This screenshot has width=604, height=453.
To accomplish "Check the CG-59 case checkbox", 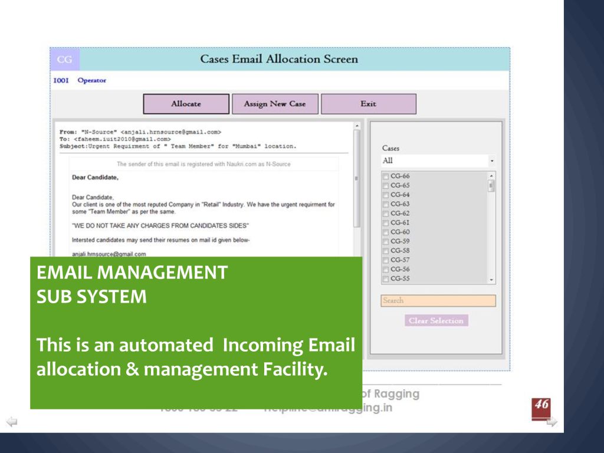I will pyautogui.click(x=386, y=241).
